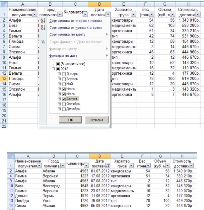204x210 pixels.
Task: Click cell Пермь in lower sheet
Action: click(x=54, y=196)
